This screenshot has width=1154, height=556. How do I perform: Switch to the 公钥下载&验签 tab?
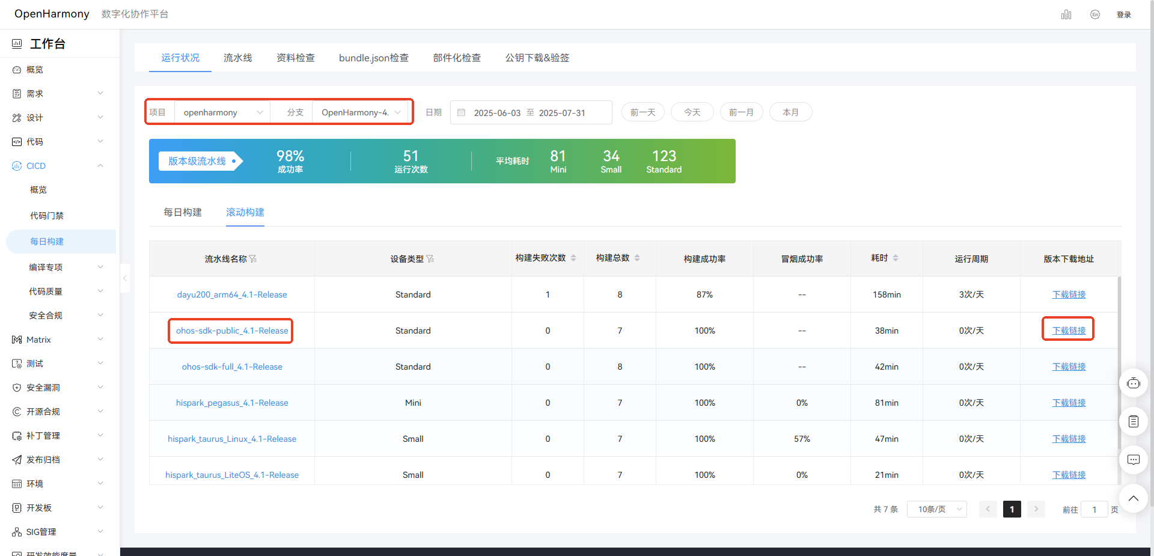537,58
